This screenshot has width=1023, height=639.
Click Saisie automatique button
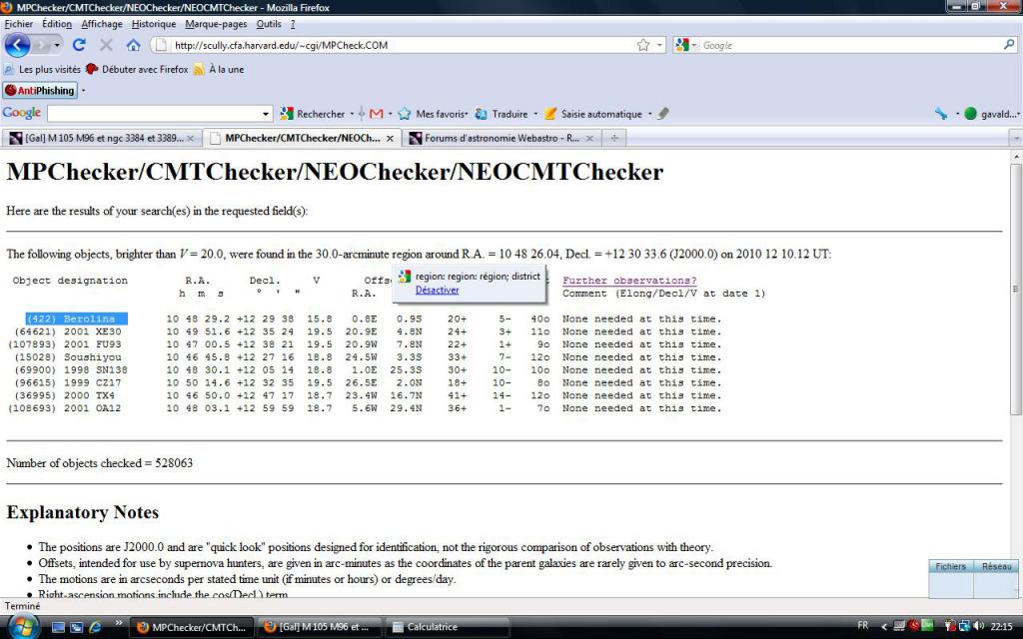pos(593,114)
